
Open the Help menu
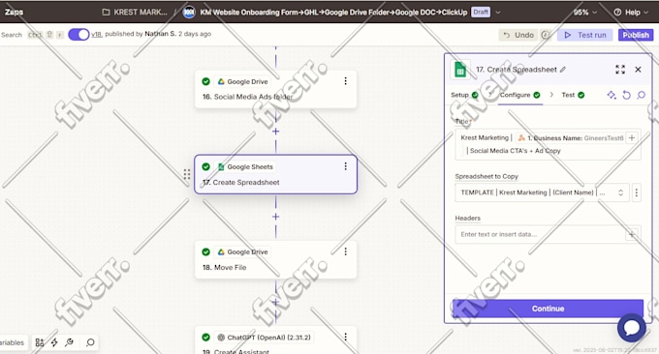point(631,13)
